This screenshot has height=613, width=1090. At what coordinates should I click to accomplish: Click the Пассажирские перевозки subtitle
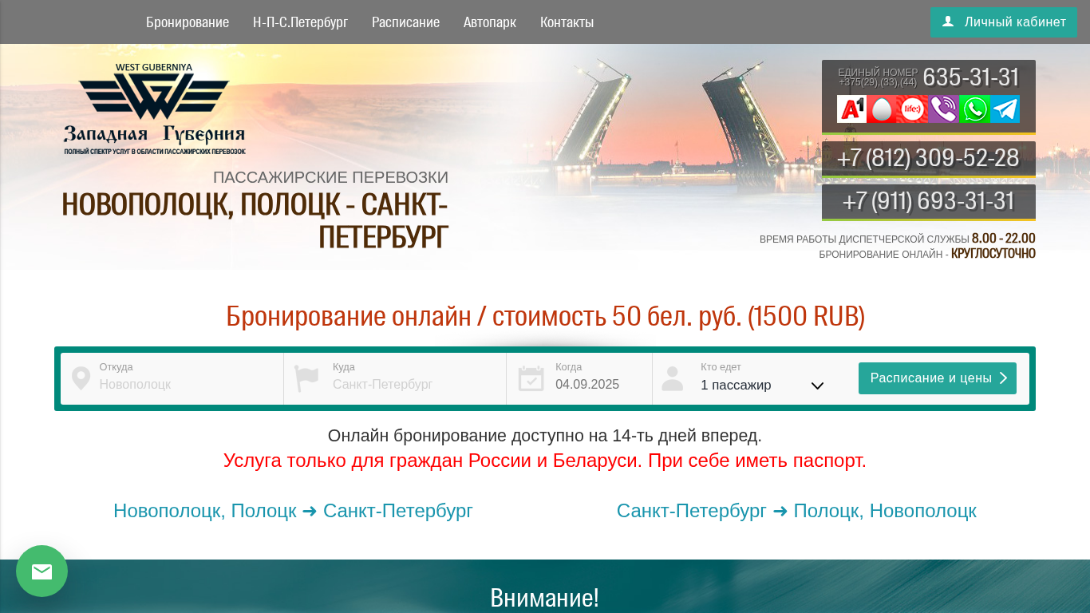pyautogui.click(x=330, y=177)
